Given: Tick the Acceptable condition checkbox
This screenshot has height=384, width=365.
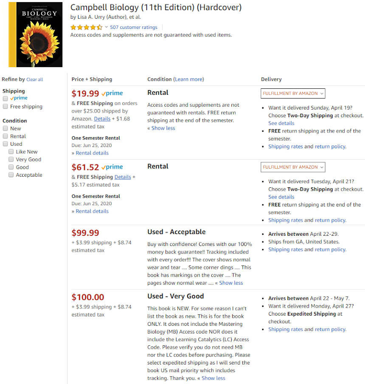Looking at the screenshot, I should tap(11, 175).
